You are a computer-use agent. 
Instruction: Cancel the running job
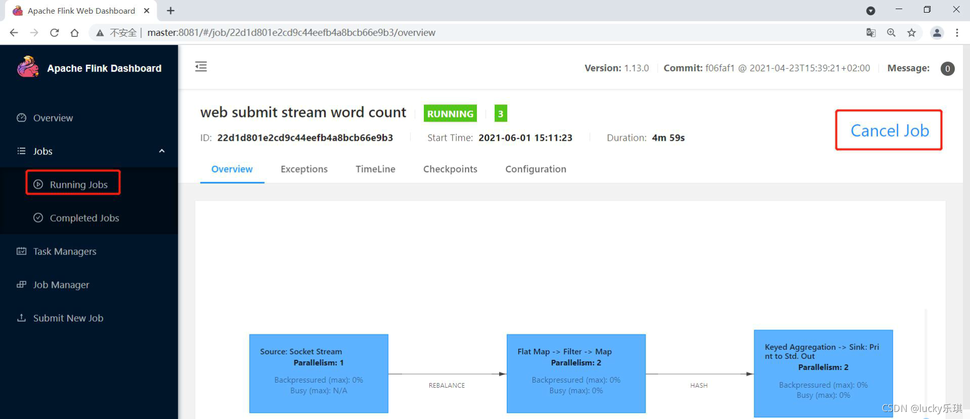point(889,130)
